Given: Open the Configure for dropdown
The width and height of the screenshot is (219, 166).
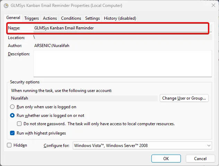Looking at the screenshot, I should tap(142, 146).
